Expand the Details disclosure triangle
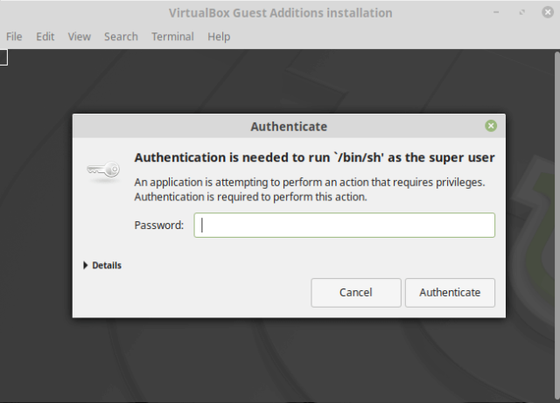This screenshot has height=403, width=560. 86,265
